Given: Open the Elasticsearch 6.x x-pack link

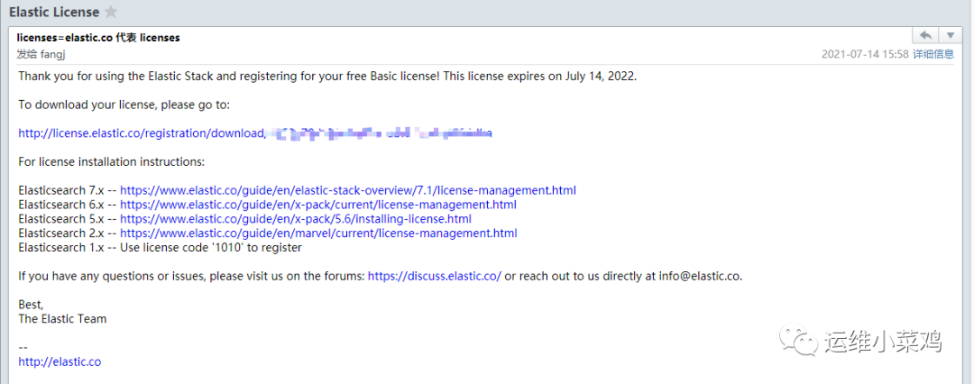Looking at the screenshot, I should (317, 205).
